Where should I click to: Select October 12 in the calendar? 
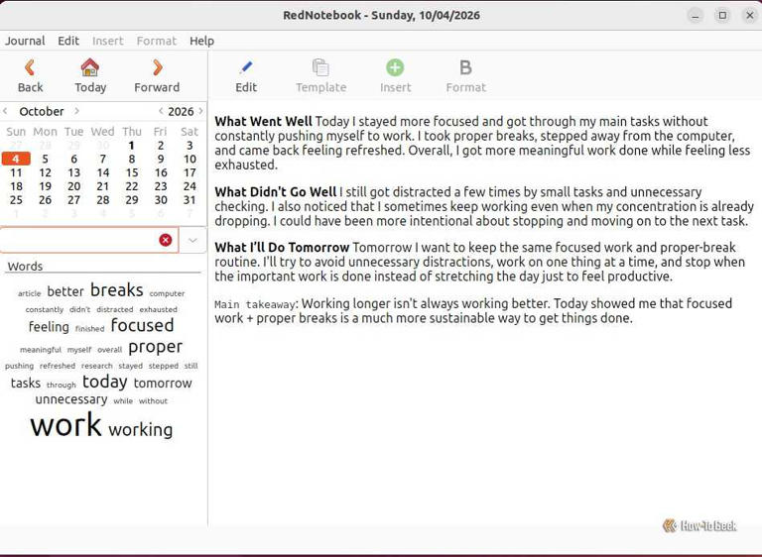(46, 172)
